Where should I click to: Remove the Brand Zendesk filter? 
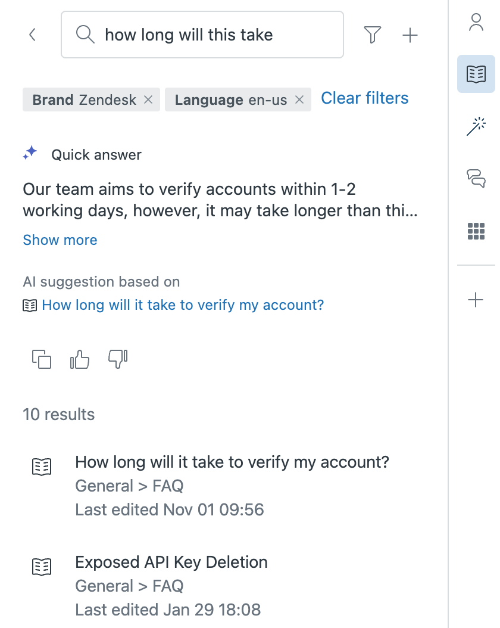point(148,100)
